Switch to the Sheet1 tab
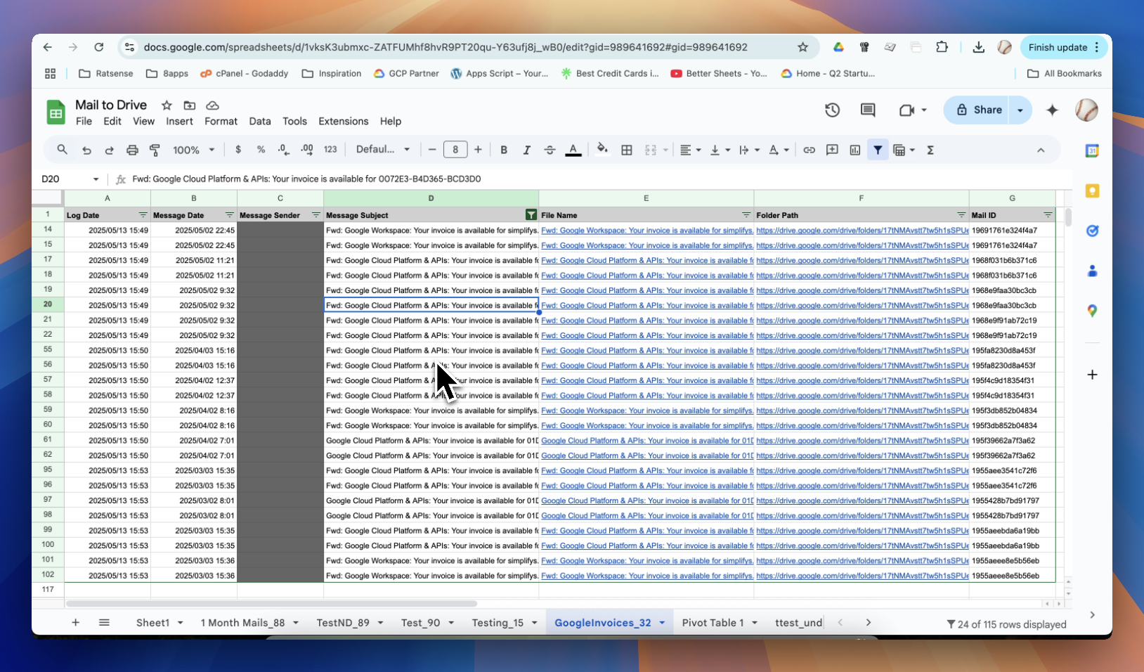1144x672 pixels. tap(152, 623)
